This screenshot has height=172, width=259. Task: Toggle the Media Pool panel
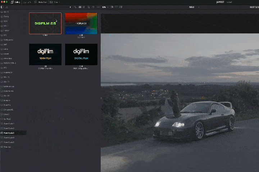[x=40, y=2]
